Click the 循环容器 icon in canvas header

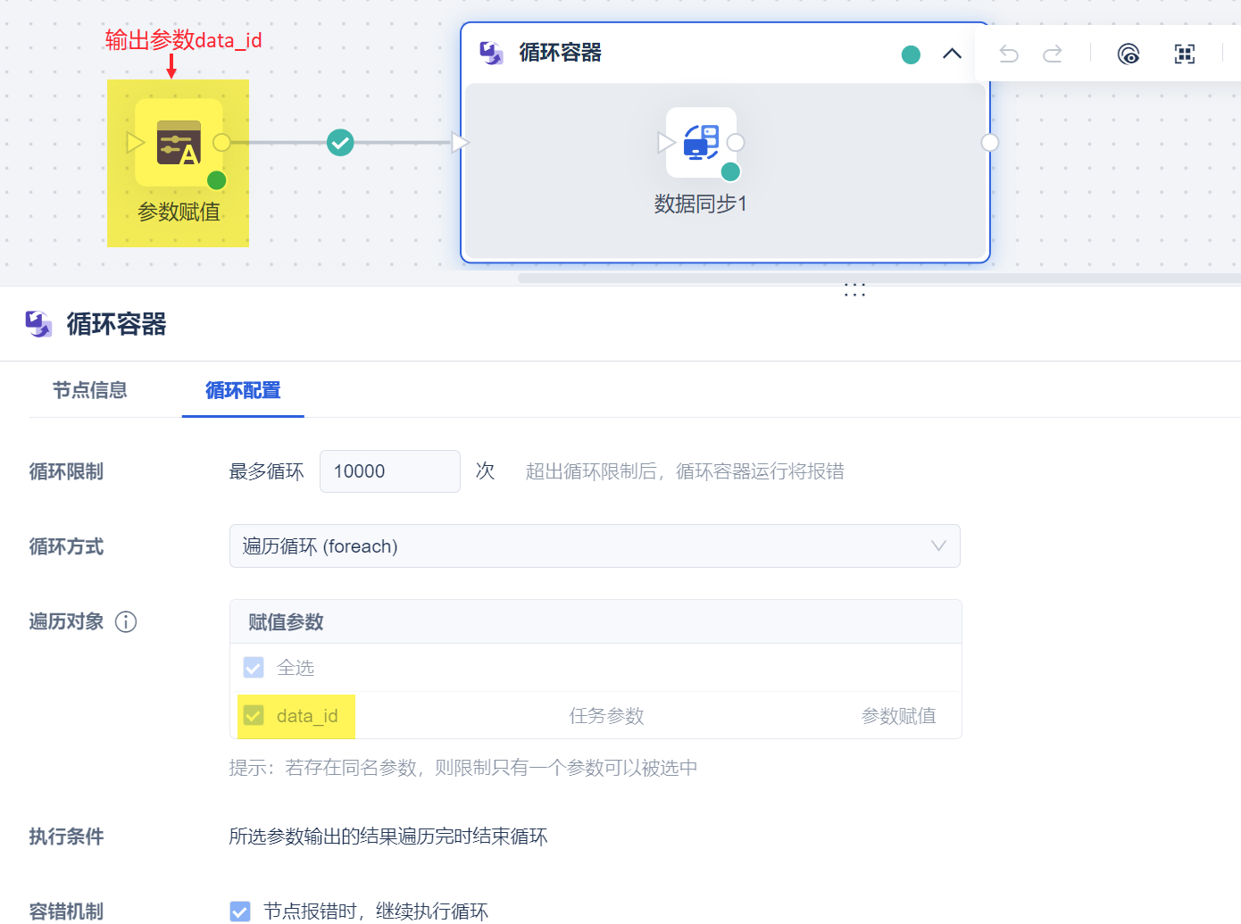(x=491, y=53)
